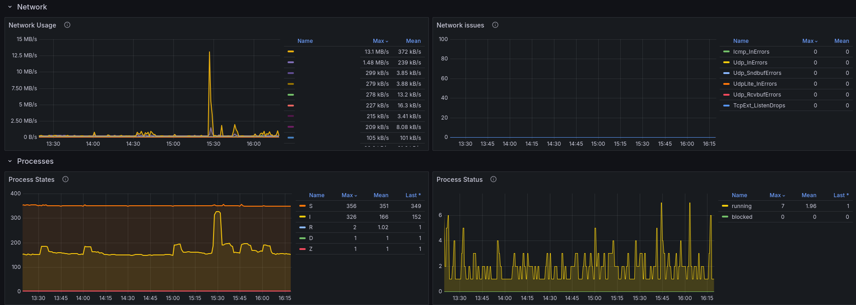The image size is (856, 305).
Task: Collapse the Processes row chevron
Action: [10, 161]
